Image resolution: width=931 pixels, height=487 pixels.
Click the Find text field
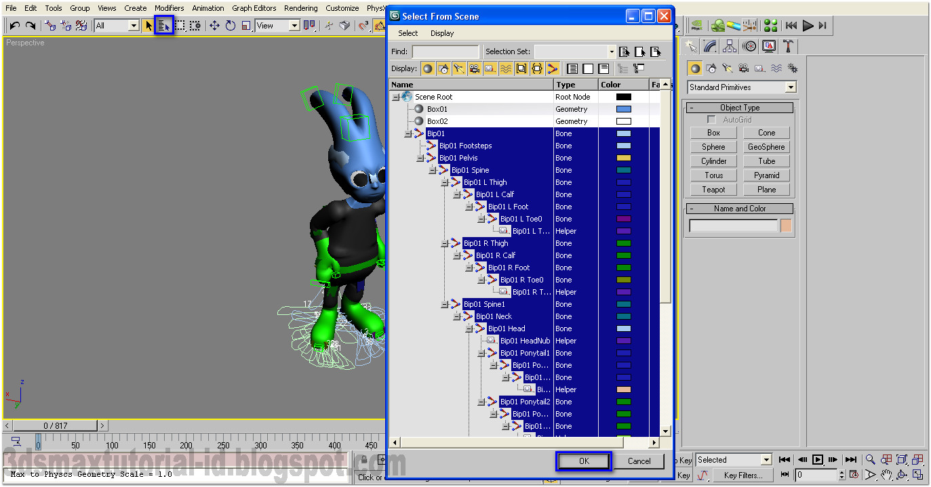tap(445, 51)
